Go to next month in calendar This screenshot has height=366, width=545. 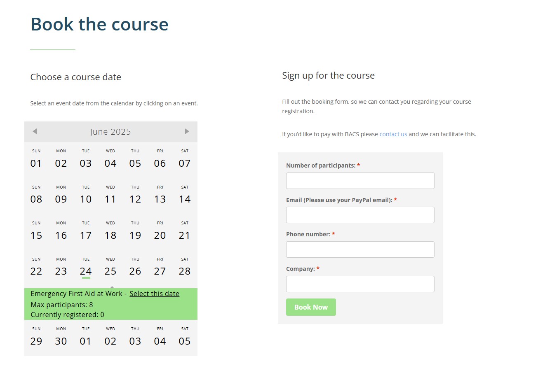[187, 131]
